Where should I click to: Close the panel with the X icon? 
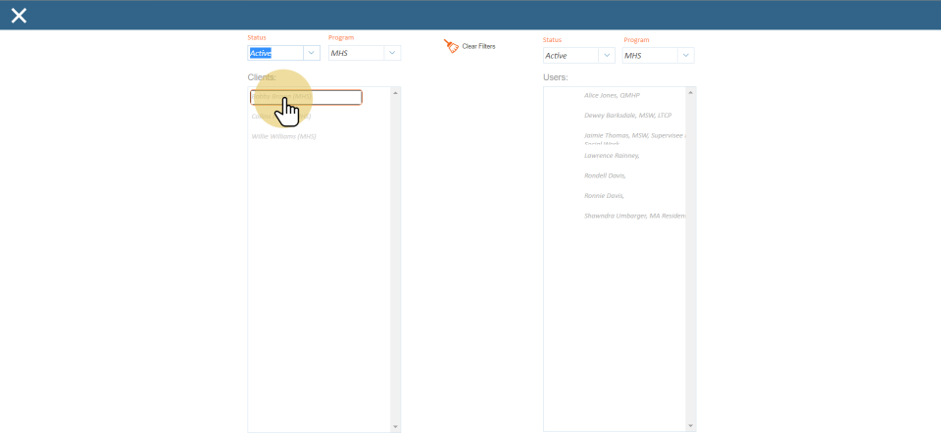(x=19, y=15)
